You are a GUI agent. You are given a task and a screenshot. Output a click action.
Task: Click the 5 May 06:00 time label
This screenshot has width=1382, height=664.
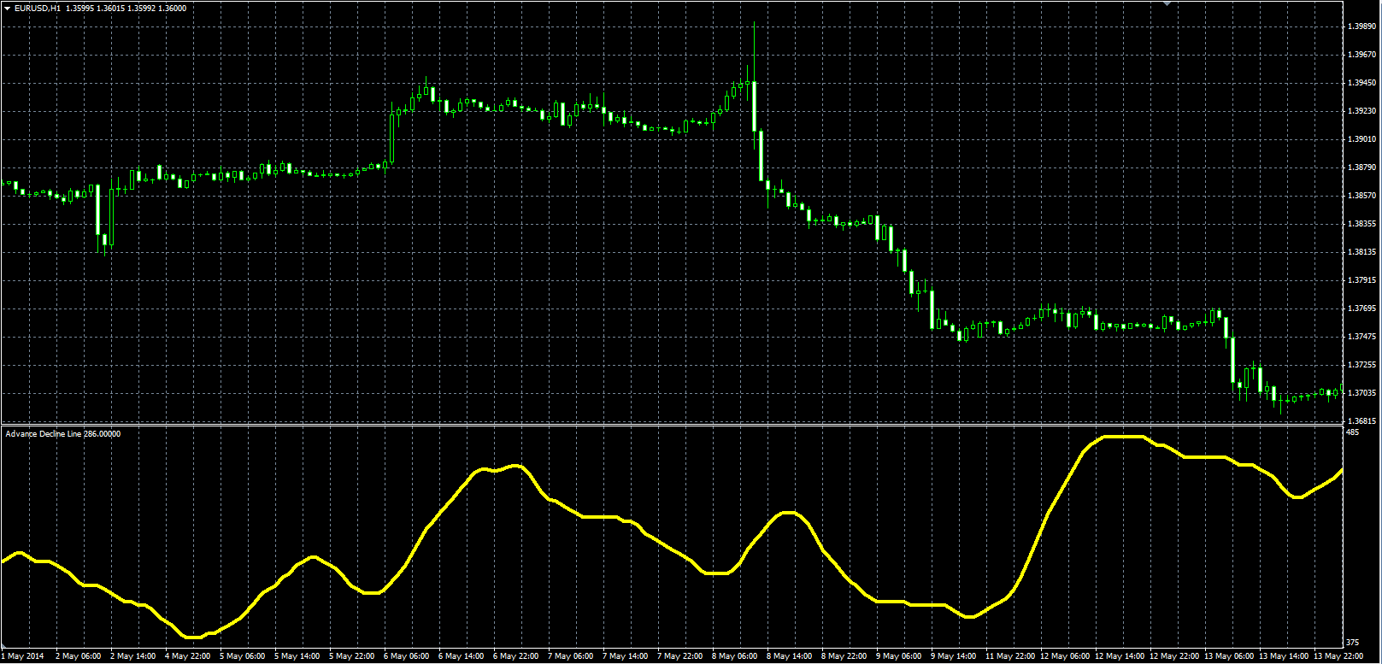(x=243, y=657)
